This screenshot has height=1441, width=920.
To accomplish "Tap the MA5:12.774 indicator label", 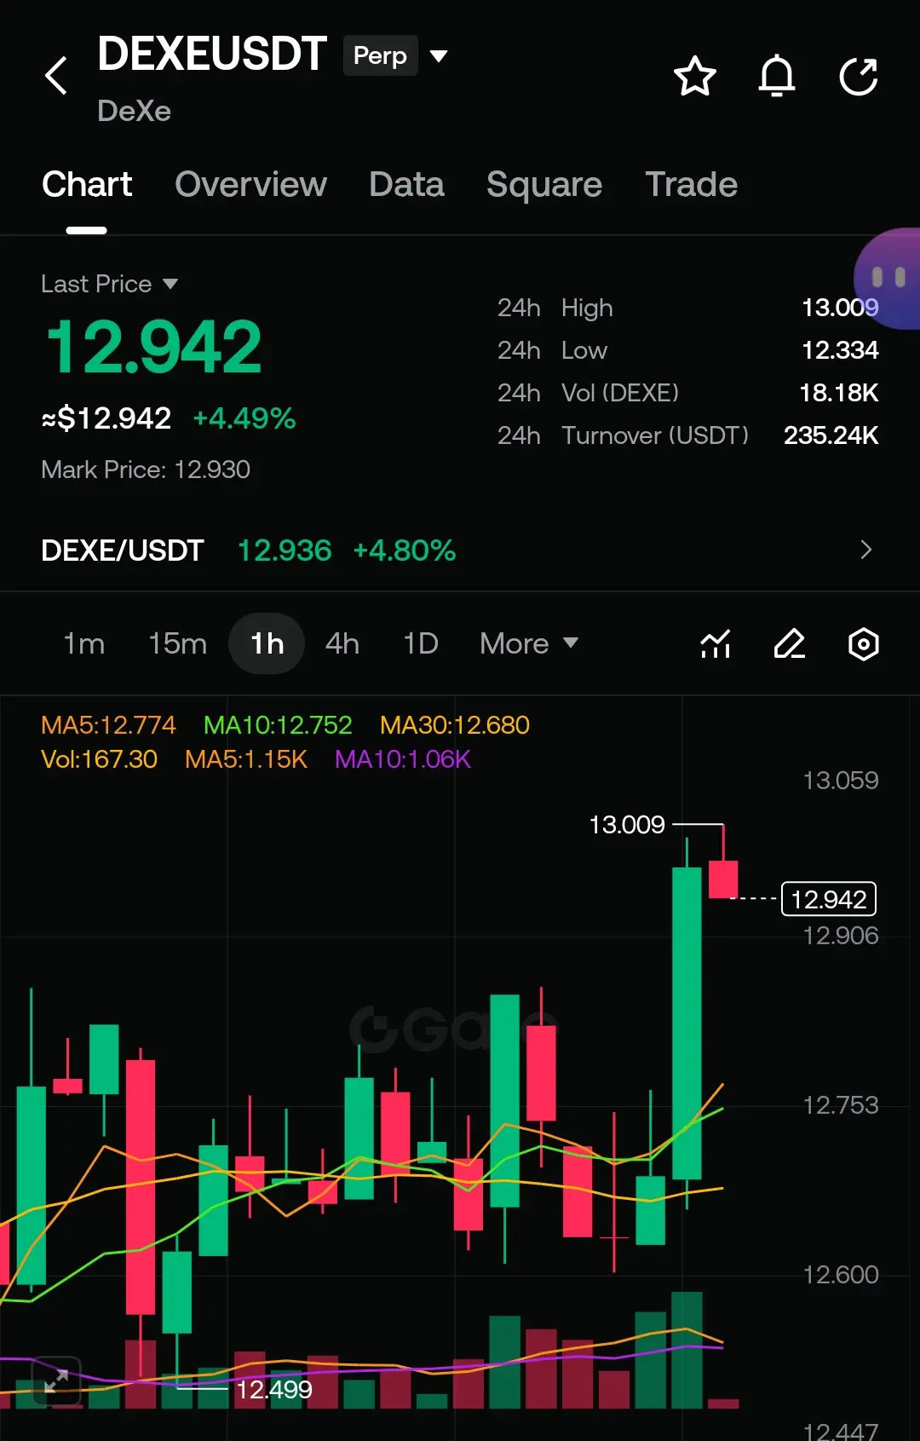I will 108,724.
